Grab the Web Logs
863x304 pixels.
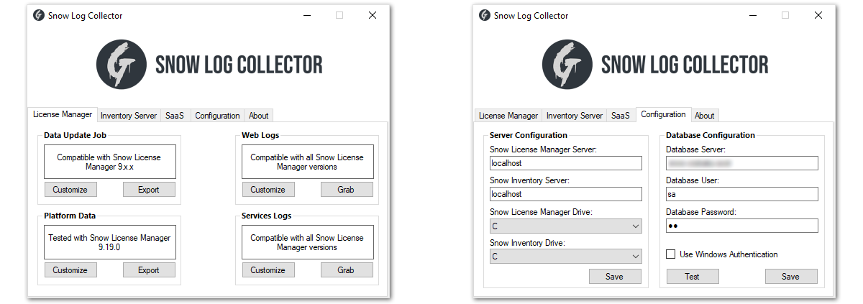coord(346,190)
